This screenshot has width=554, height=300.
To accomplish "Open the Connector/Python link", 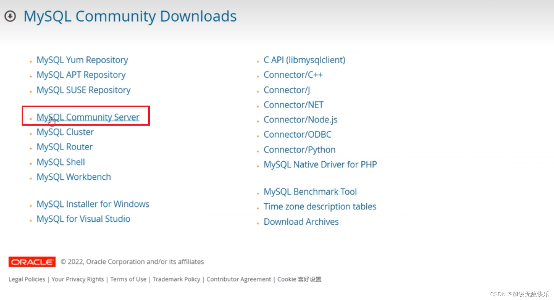I will [299, 150].
